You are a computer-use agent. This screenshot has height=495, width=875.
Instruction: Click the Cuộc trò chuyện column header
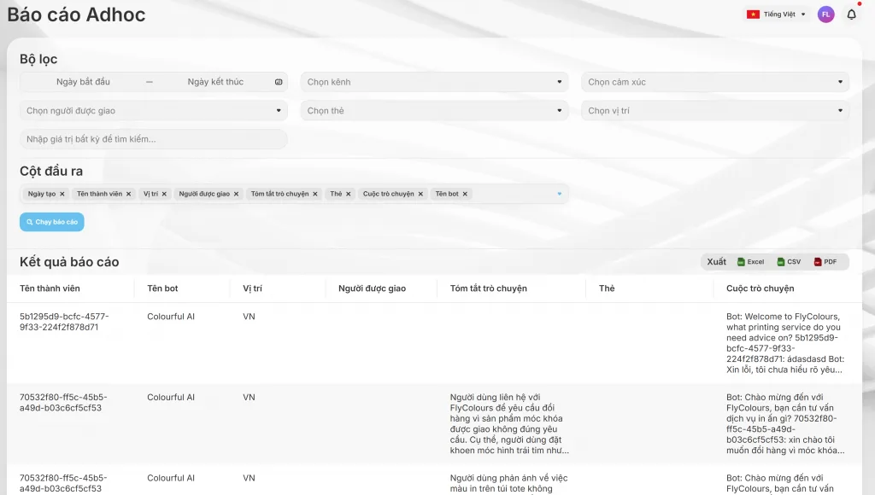[760, 288]
